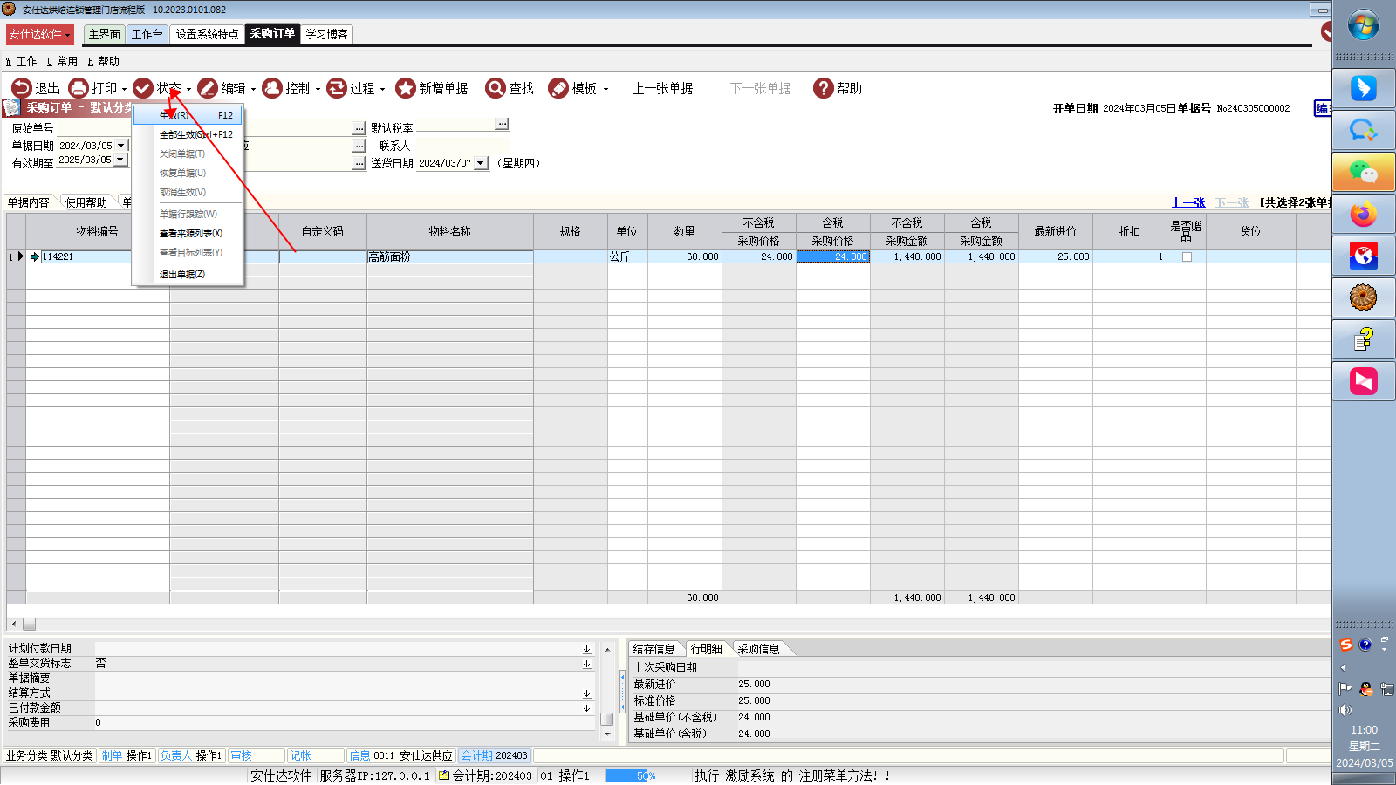Click the 联系人 input field

[x=462, y=146]
